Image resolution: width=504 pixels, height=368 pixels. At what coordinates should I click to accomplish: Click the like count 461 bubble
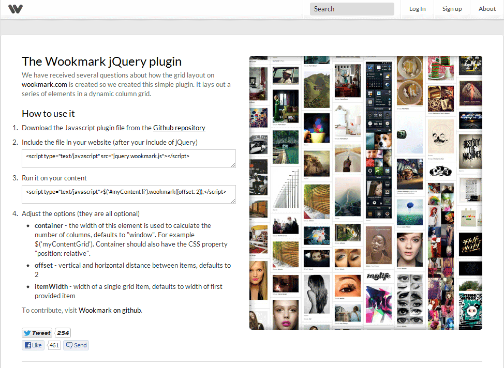pyautogui.click(x=54, y=345)
